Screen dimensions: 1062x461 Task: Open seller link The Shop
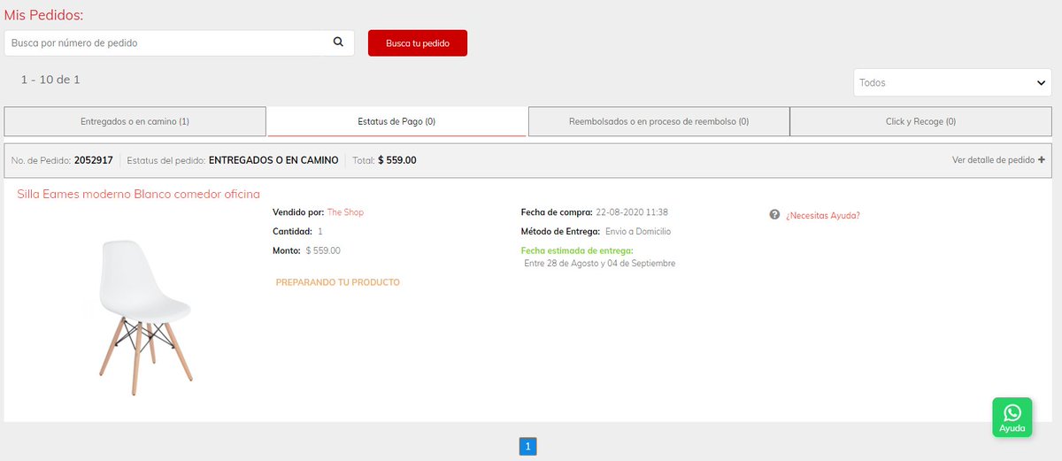(345, 212)
